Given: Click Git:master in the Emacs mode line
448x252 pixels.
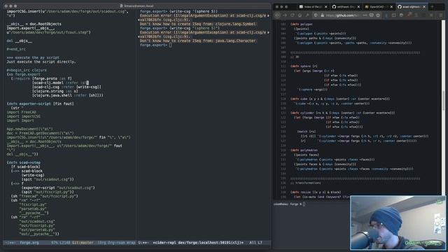Looking at the screenshot, I should point(83,243).
